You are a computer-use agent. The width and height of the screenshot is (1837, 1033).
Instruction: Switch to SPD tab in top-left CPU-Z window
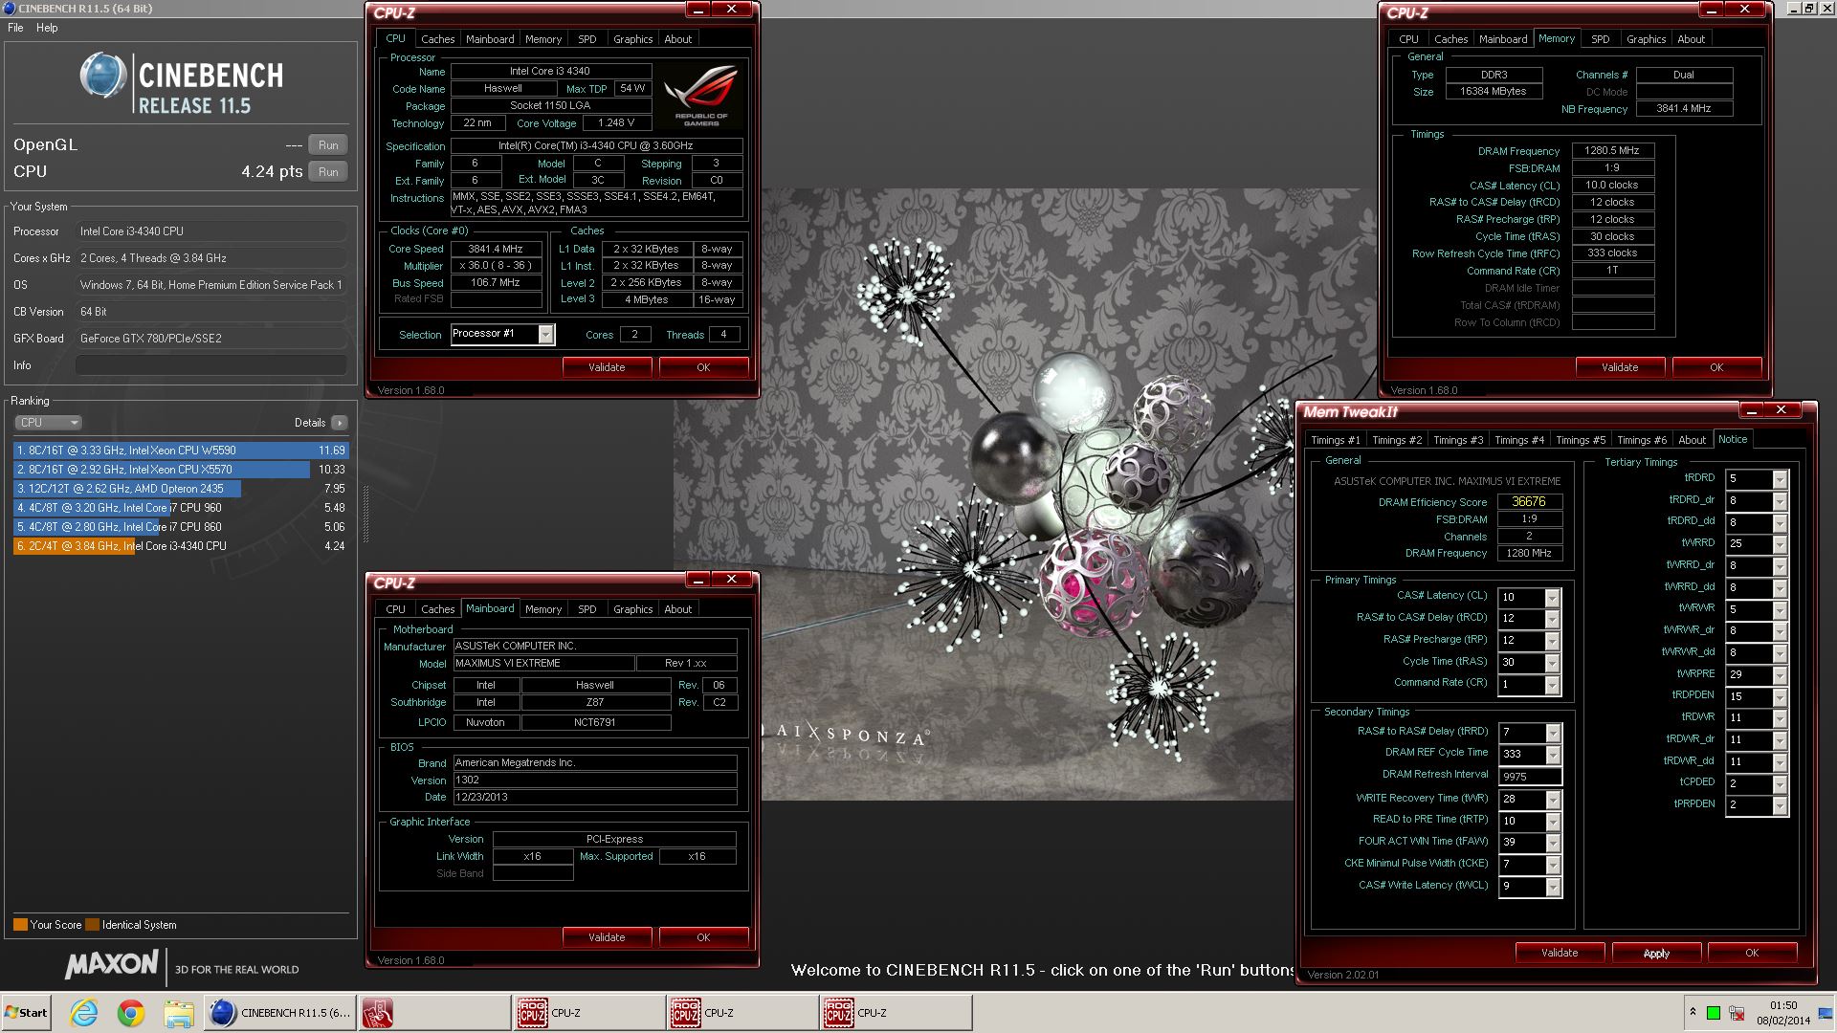point(587,39)
